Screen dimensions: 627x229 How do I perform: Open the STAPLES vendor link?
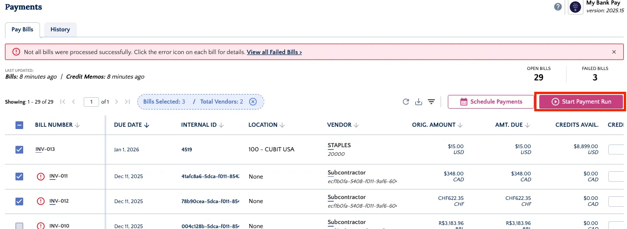point(339,145)
